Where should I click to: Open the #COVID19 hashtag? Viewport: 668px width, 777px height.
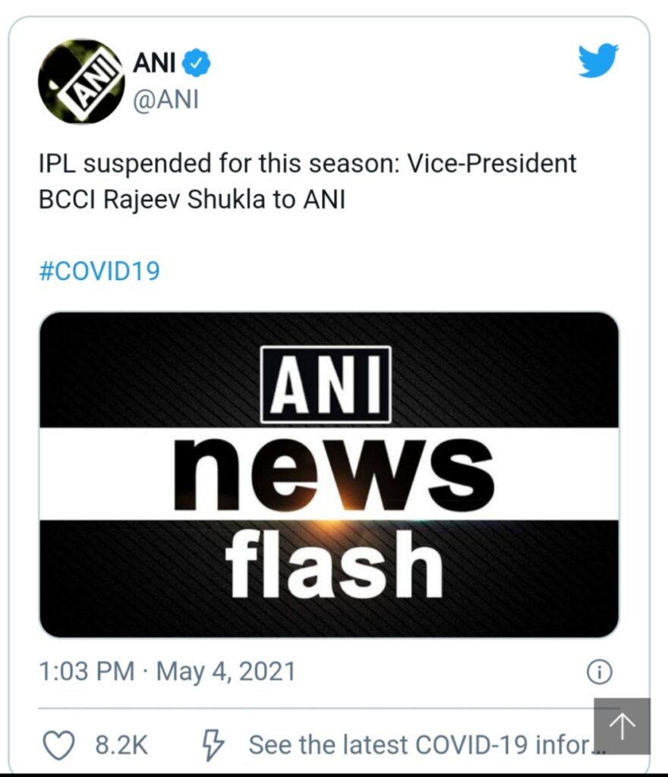[x=99, y=272]
